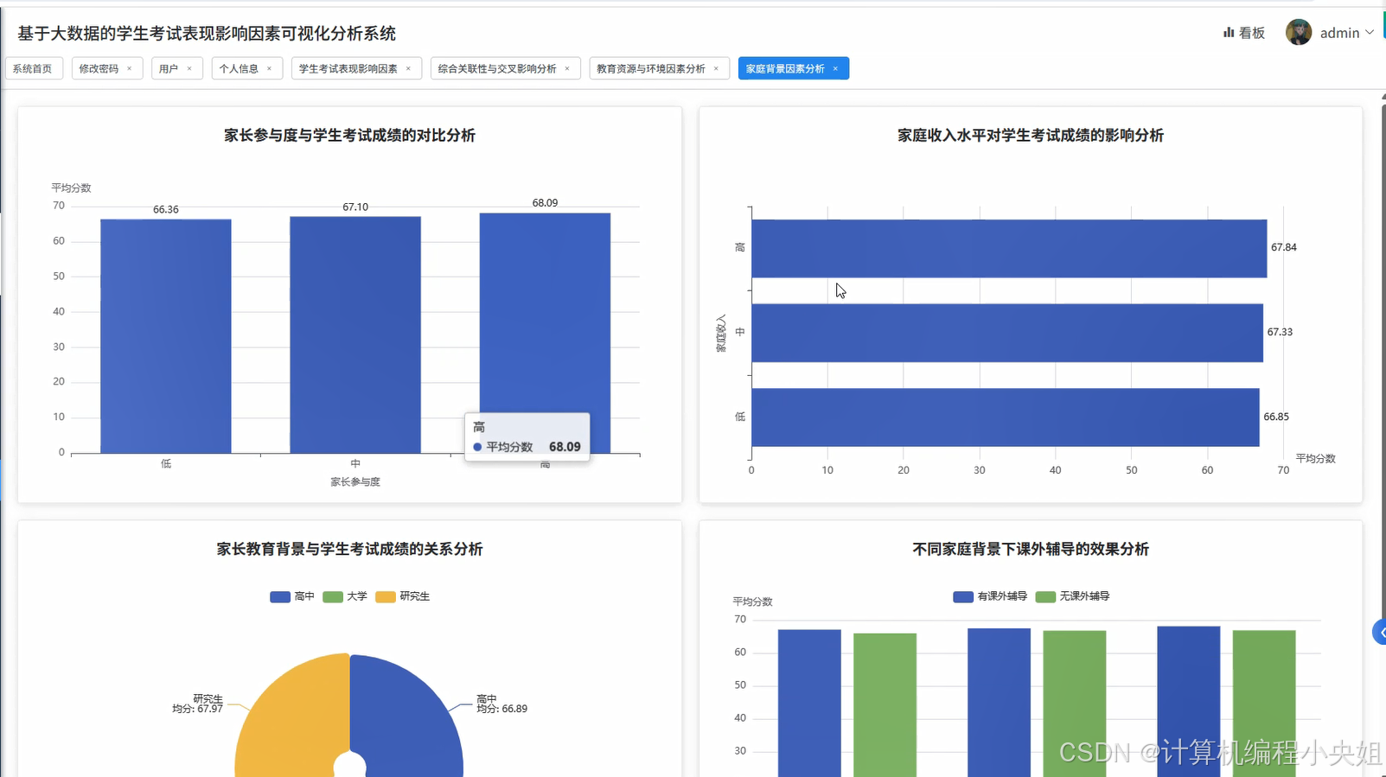This screenshot has width=1386, height=777.
Task: Click chart title 家长教育背景与学生考试成绩的关系分析
Action: pyautogui.click(x=349, y=549)
